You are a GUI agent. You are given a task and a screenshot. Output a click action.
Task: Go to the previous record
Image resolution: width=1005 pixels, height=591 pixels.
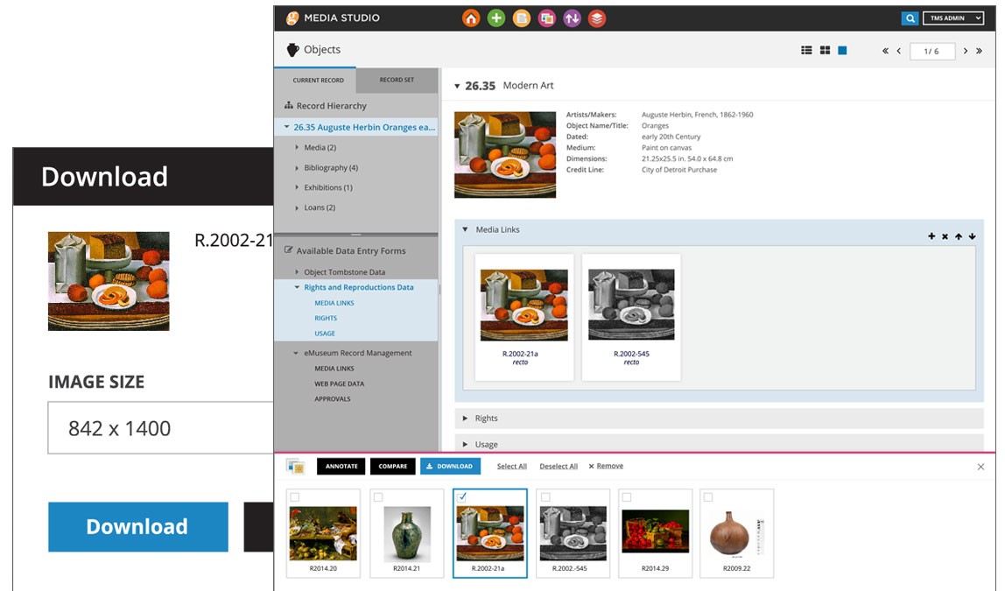(x=898, y=51)
